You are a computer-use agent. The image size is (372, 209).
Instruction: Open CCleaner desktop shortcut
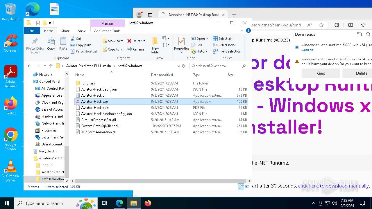(x=11, y=44)
